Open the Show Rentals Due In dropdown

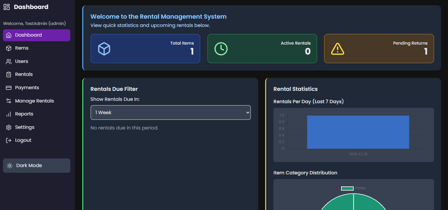click(x=171, y=112)
